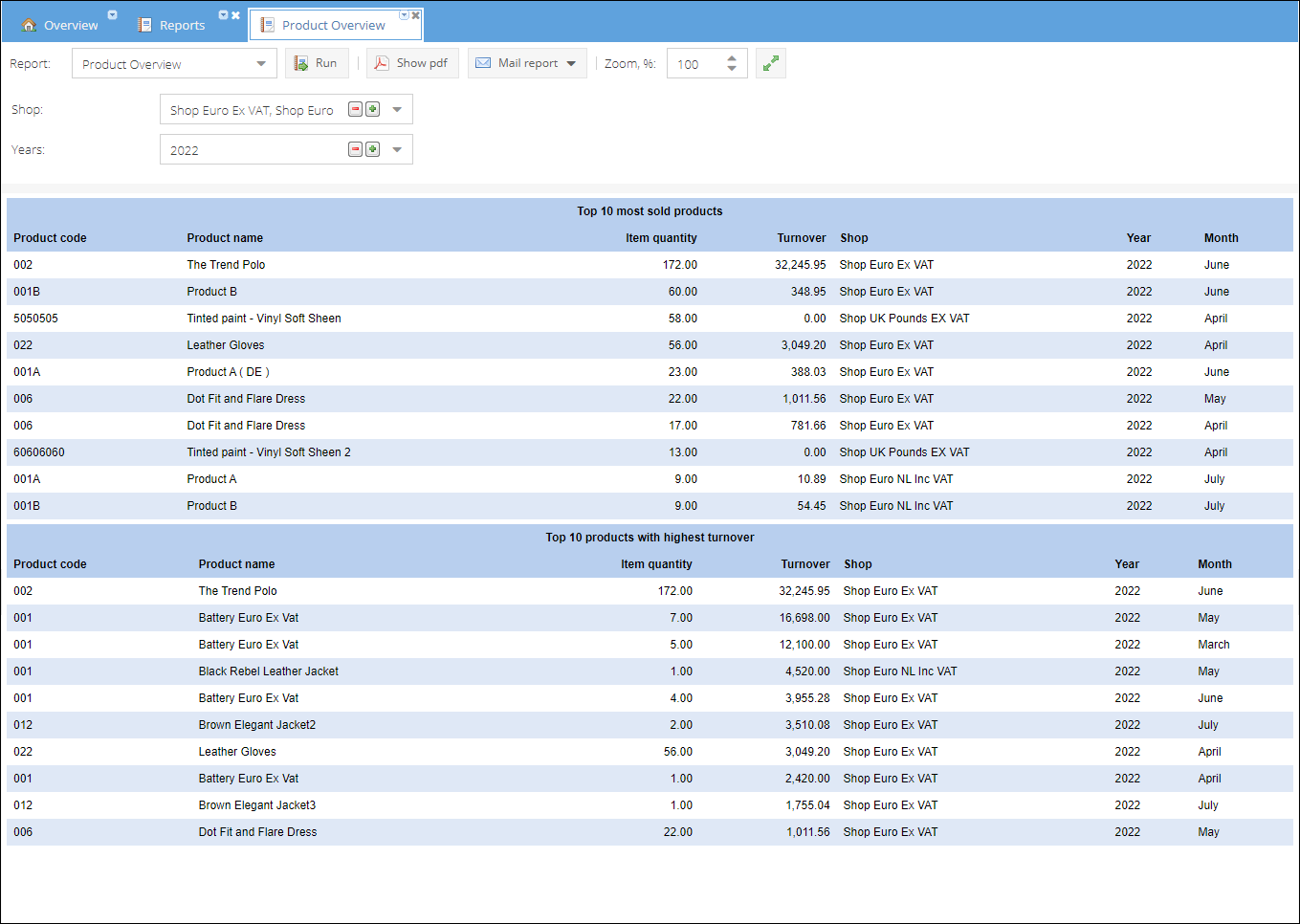1300x924 pixels.
Task: Click Item quantity header in most sold table
Action: click(x=661, y=238)
